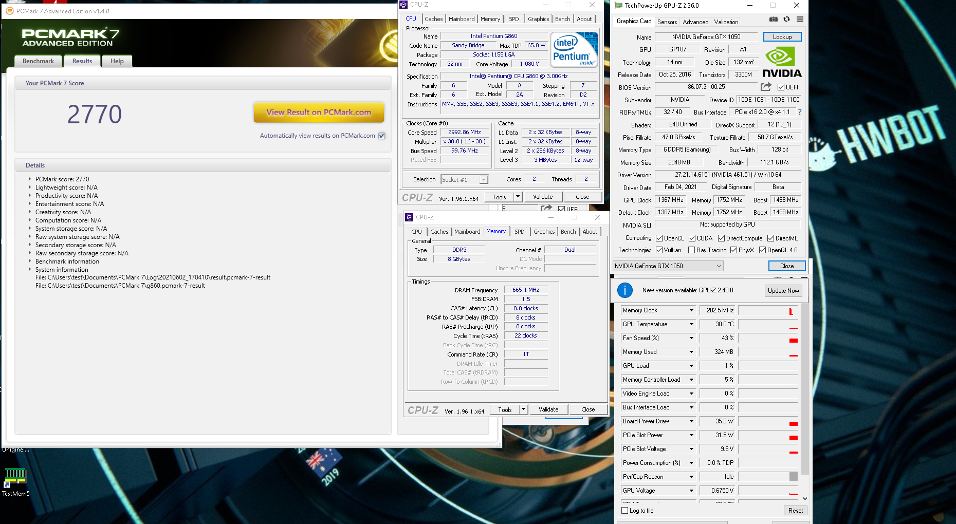Open the GPU selection dropdown NVIDIA GeForce GTX 1050

click(668, 266)
